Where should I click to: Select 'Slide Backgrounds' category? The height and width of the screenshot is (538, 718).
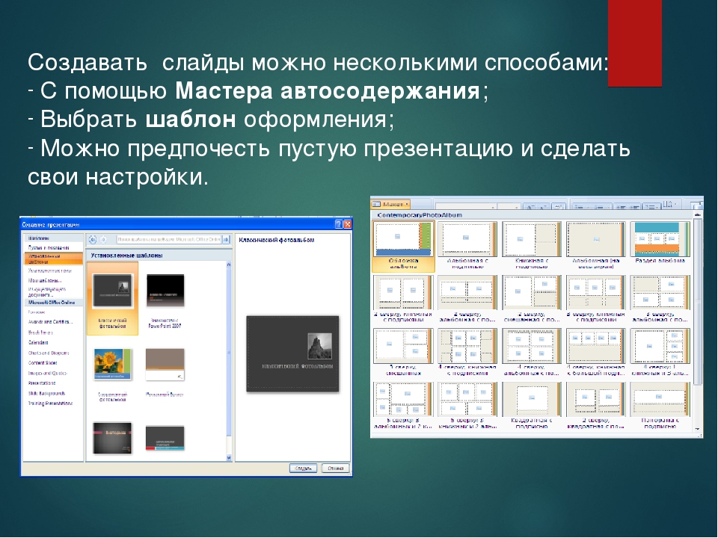46,394
